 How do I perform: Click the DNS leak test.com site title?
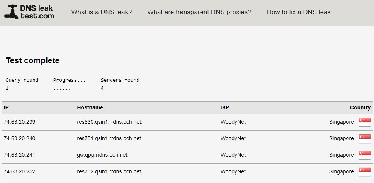tap(37, 12)
